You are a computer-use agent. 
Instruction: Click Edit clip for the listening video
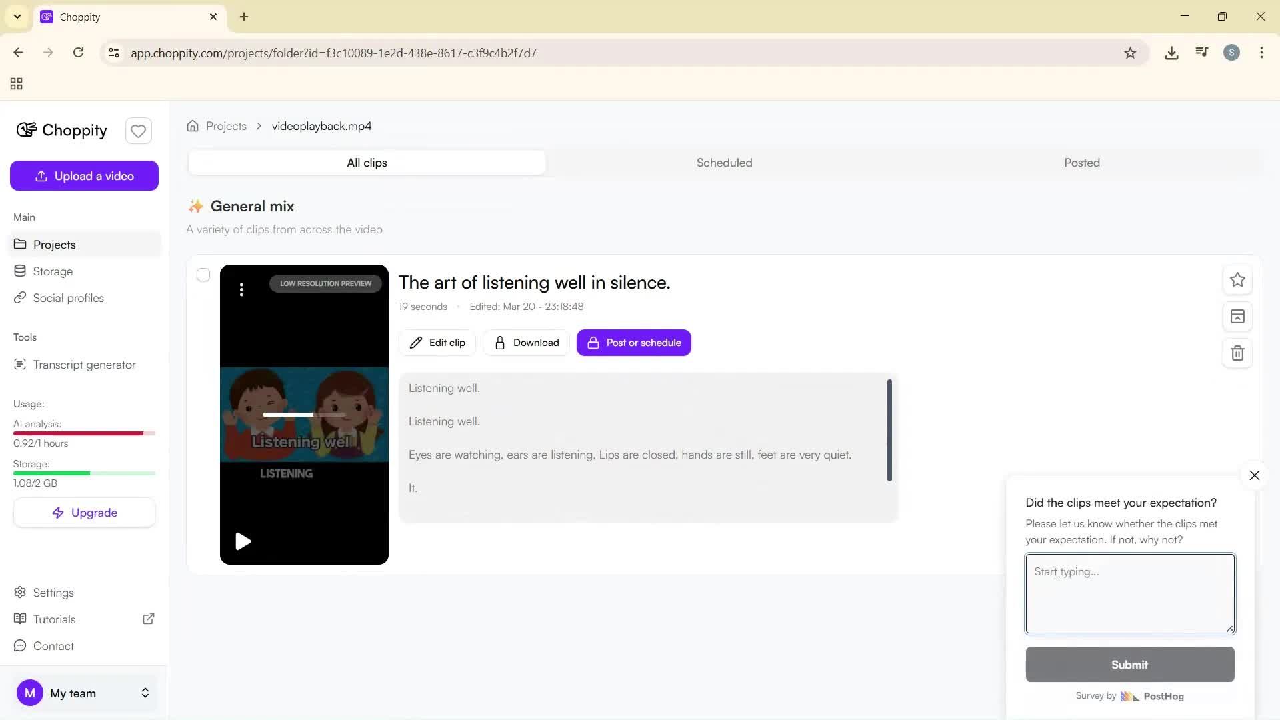point(437,342)
